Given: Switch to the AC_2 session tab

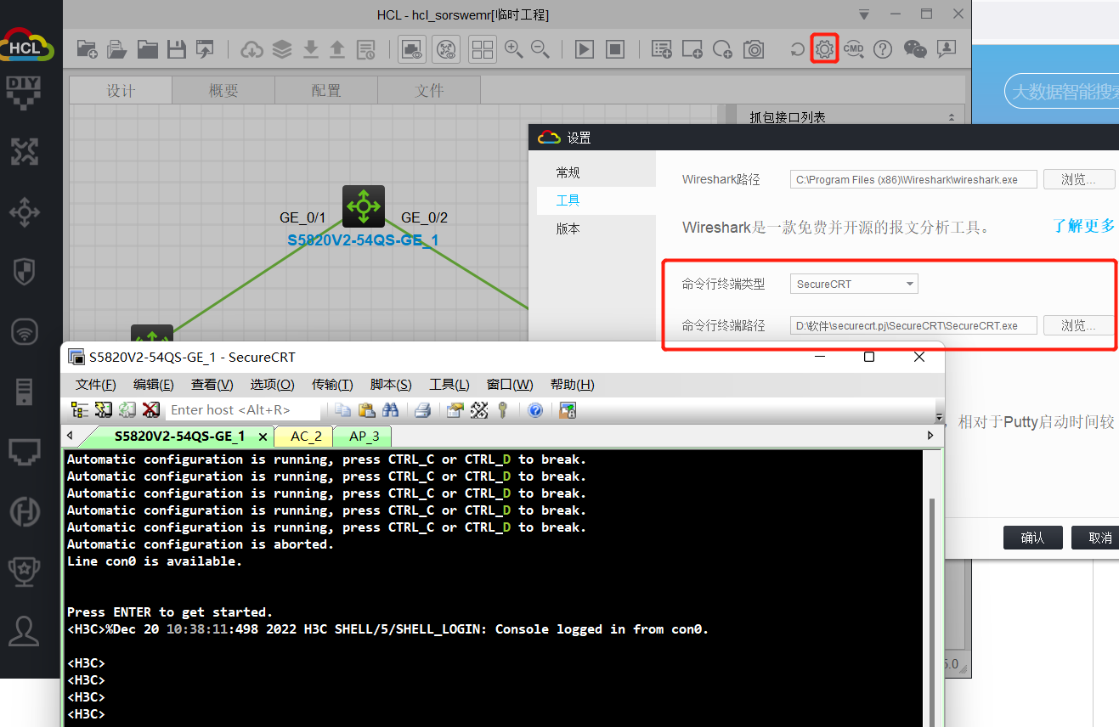Looking at the screenshot, I should tap(306, 437).
